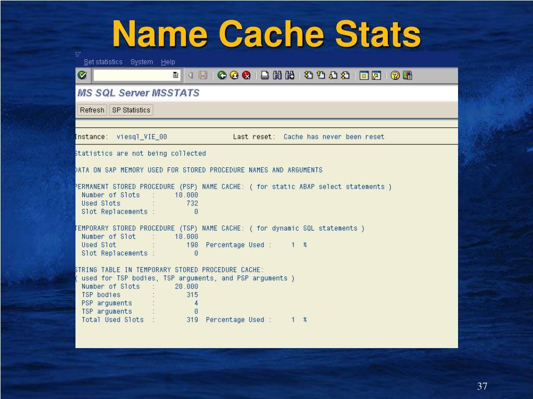The height and width of the screenshot is (399, 533).
Task: Open Help with the question mark icon
Action: click(x=395, y=75)
